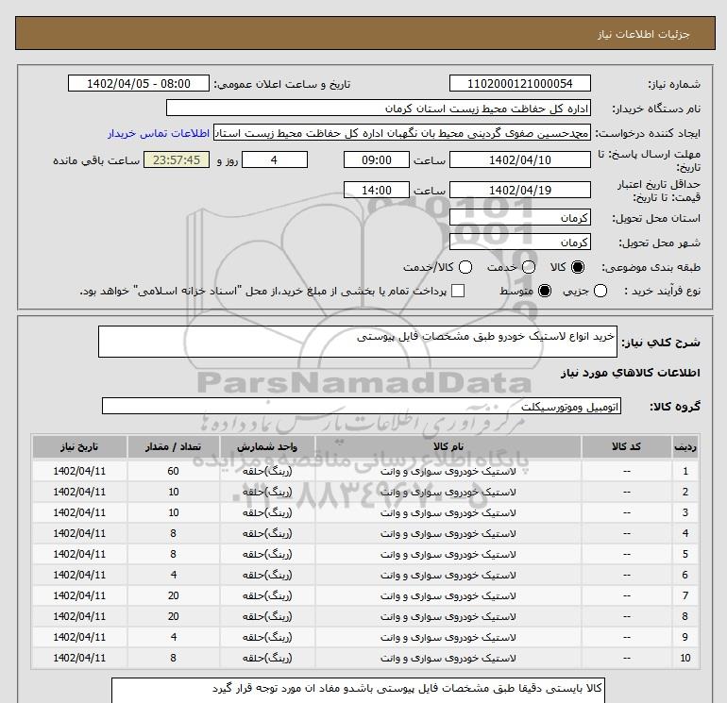The width and height of the screenshot is (727, 703).
Task: Open the اطلاعات تماس خریدار link
Action: 159,133
